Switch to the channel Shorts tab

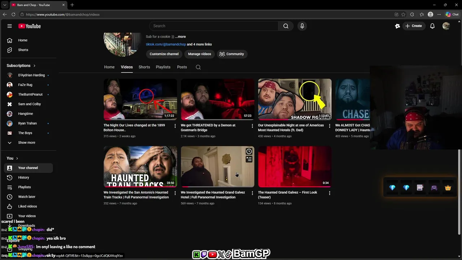144,67
